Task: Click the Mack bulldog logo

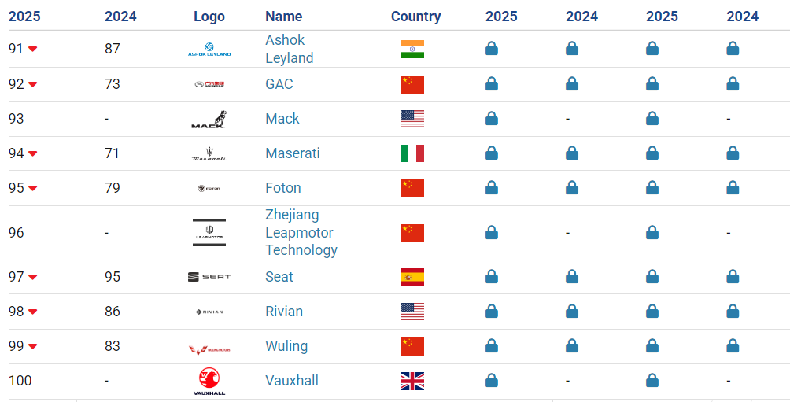Action: tap(209, 120)
